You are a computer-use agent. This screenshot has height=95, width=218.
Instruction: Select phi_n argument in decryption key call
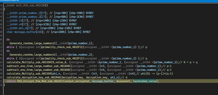[114, 77]
